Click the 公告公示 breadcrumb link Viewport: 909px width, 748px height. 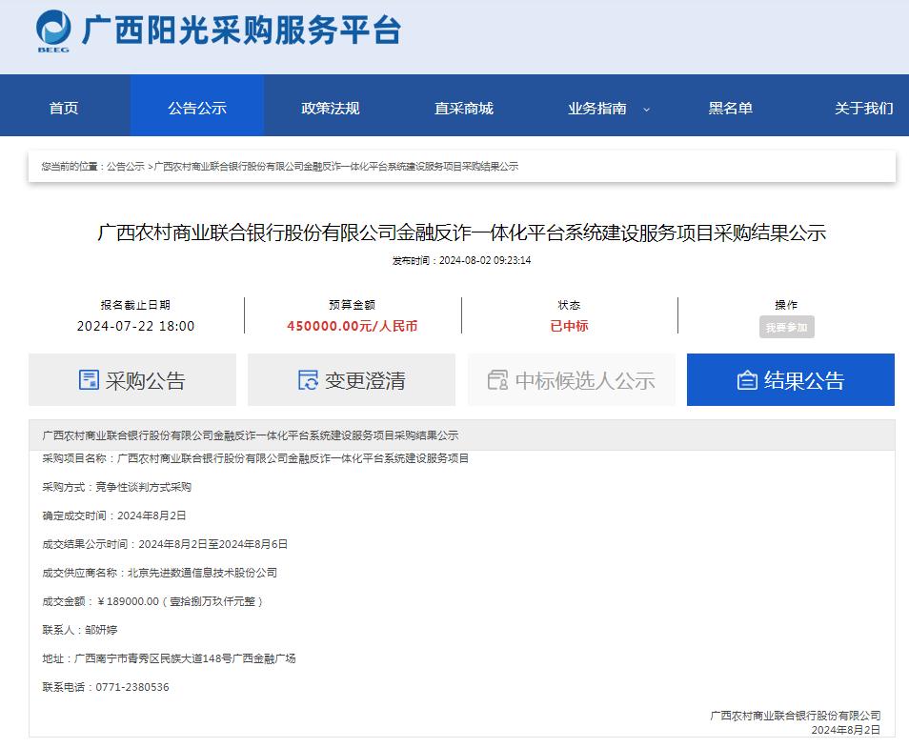(126, 167)
